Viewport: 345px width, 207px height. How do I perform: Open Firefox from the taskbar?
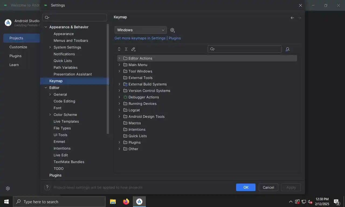coord(126,202)
